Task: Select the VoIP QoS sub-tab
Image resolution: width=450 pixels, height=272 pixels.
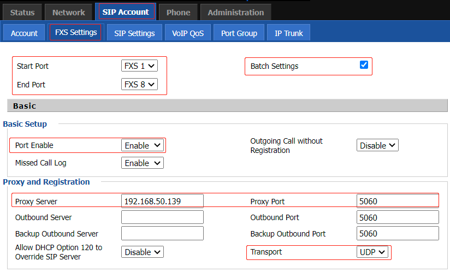Action: 188,33
